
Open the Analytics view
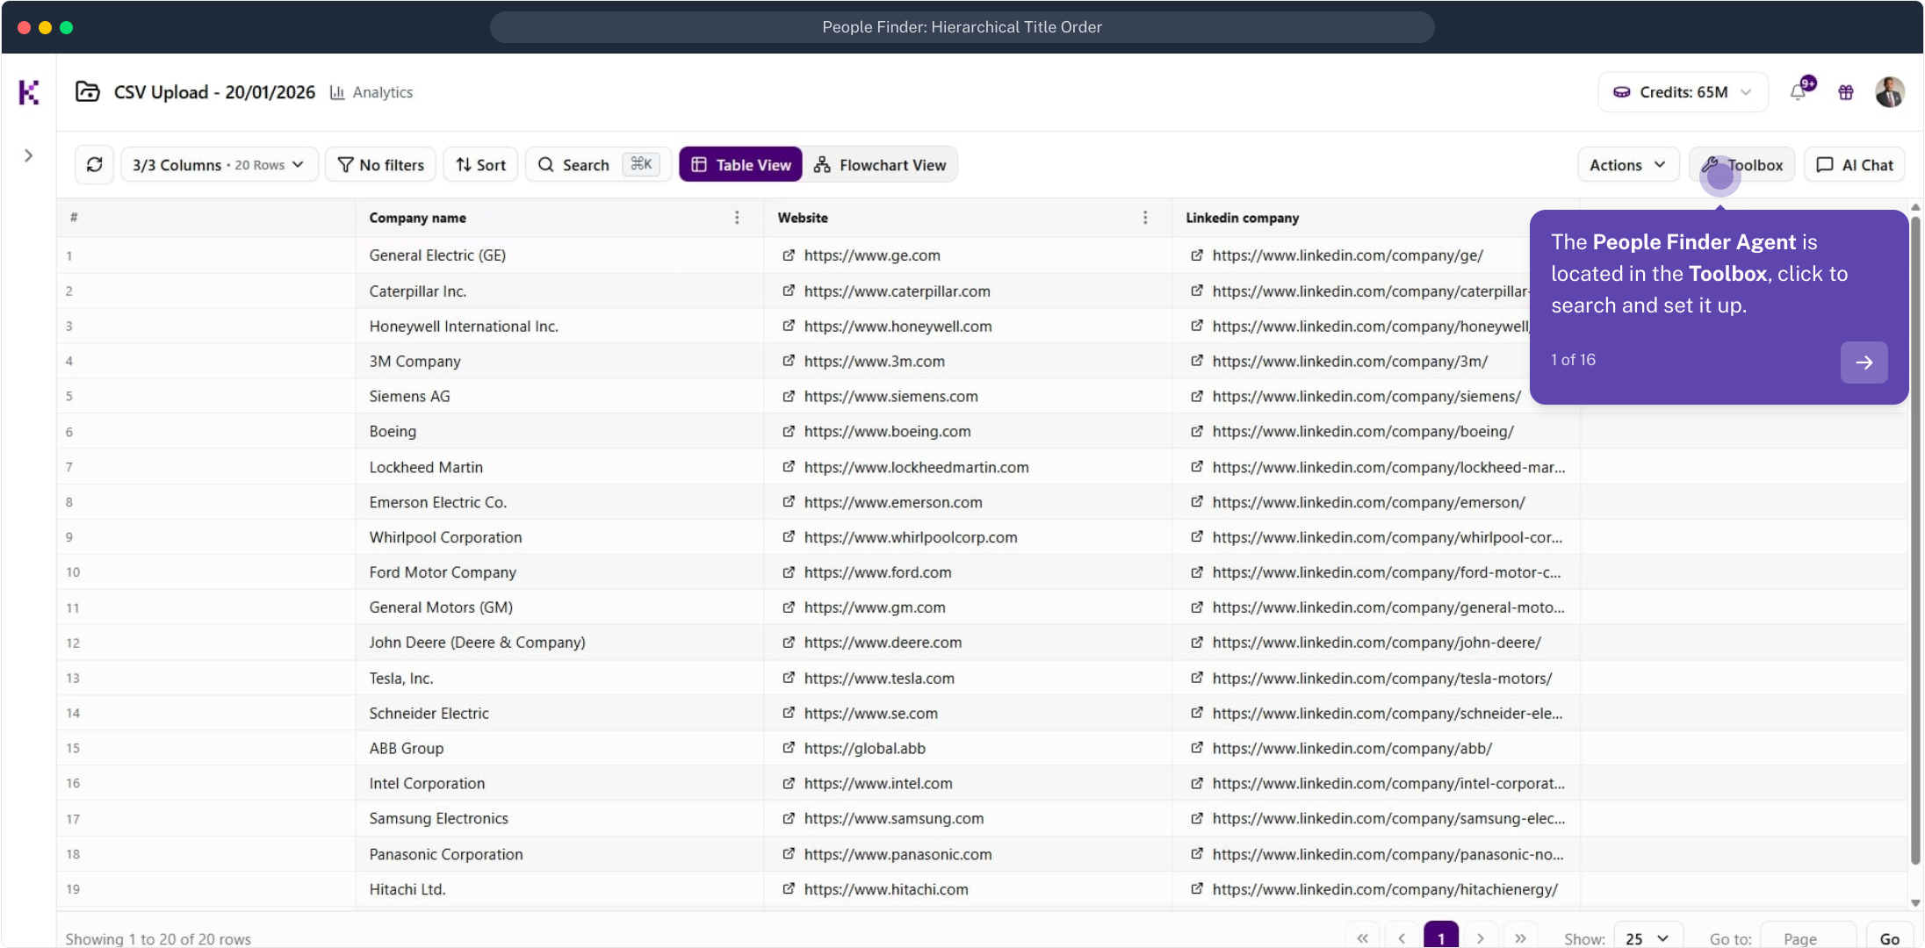tap(371, 92)
